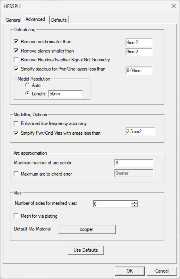Toggle Simplify stackup for Pwr/Gnd layers
Image resolution: width=180 pixels, height=279 pixels.
[x=16, y=69]
